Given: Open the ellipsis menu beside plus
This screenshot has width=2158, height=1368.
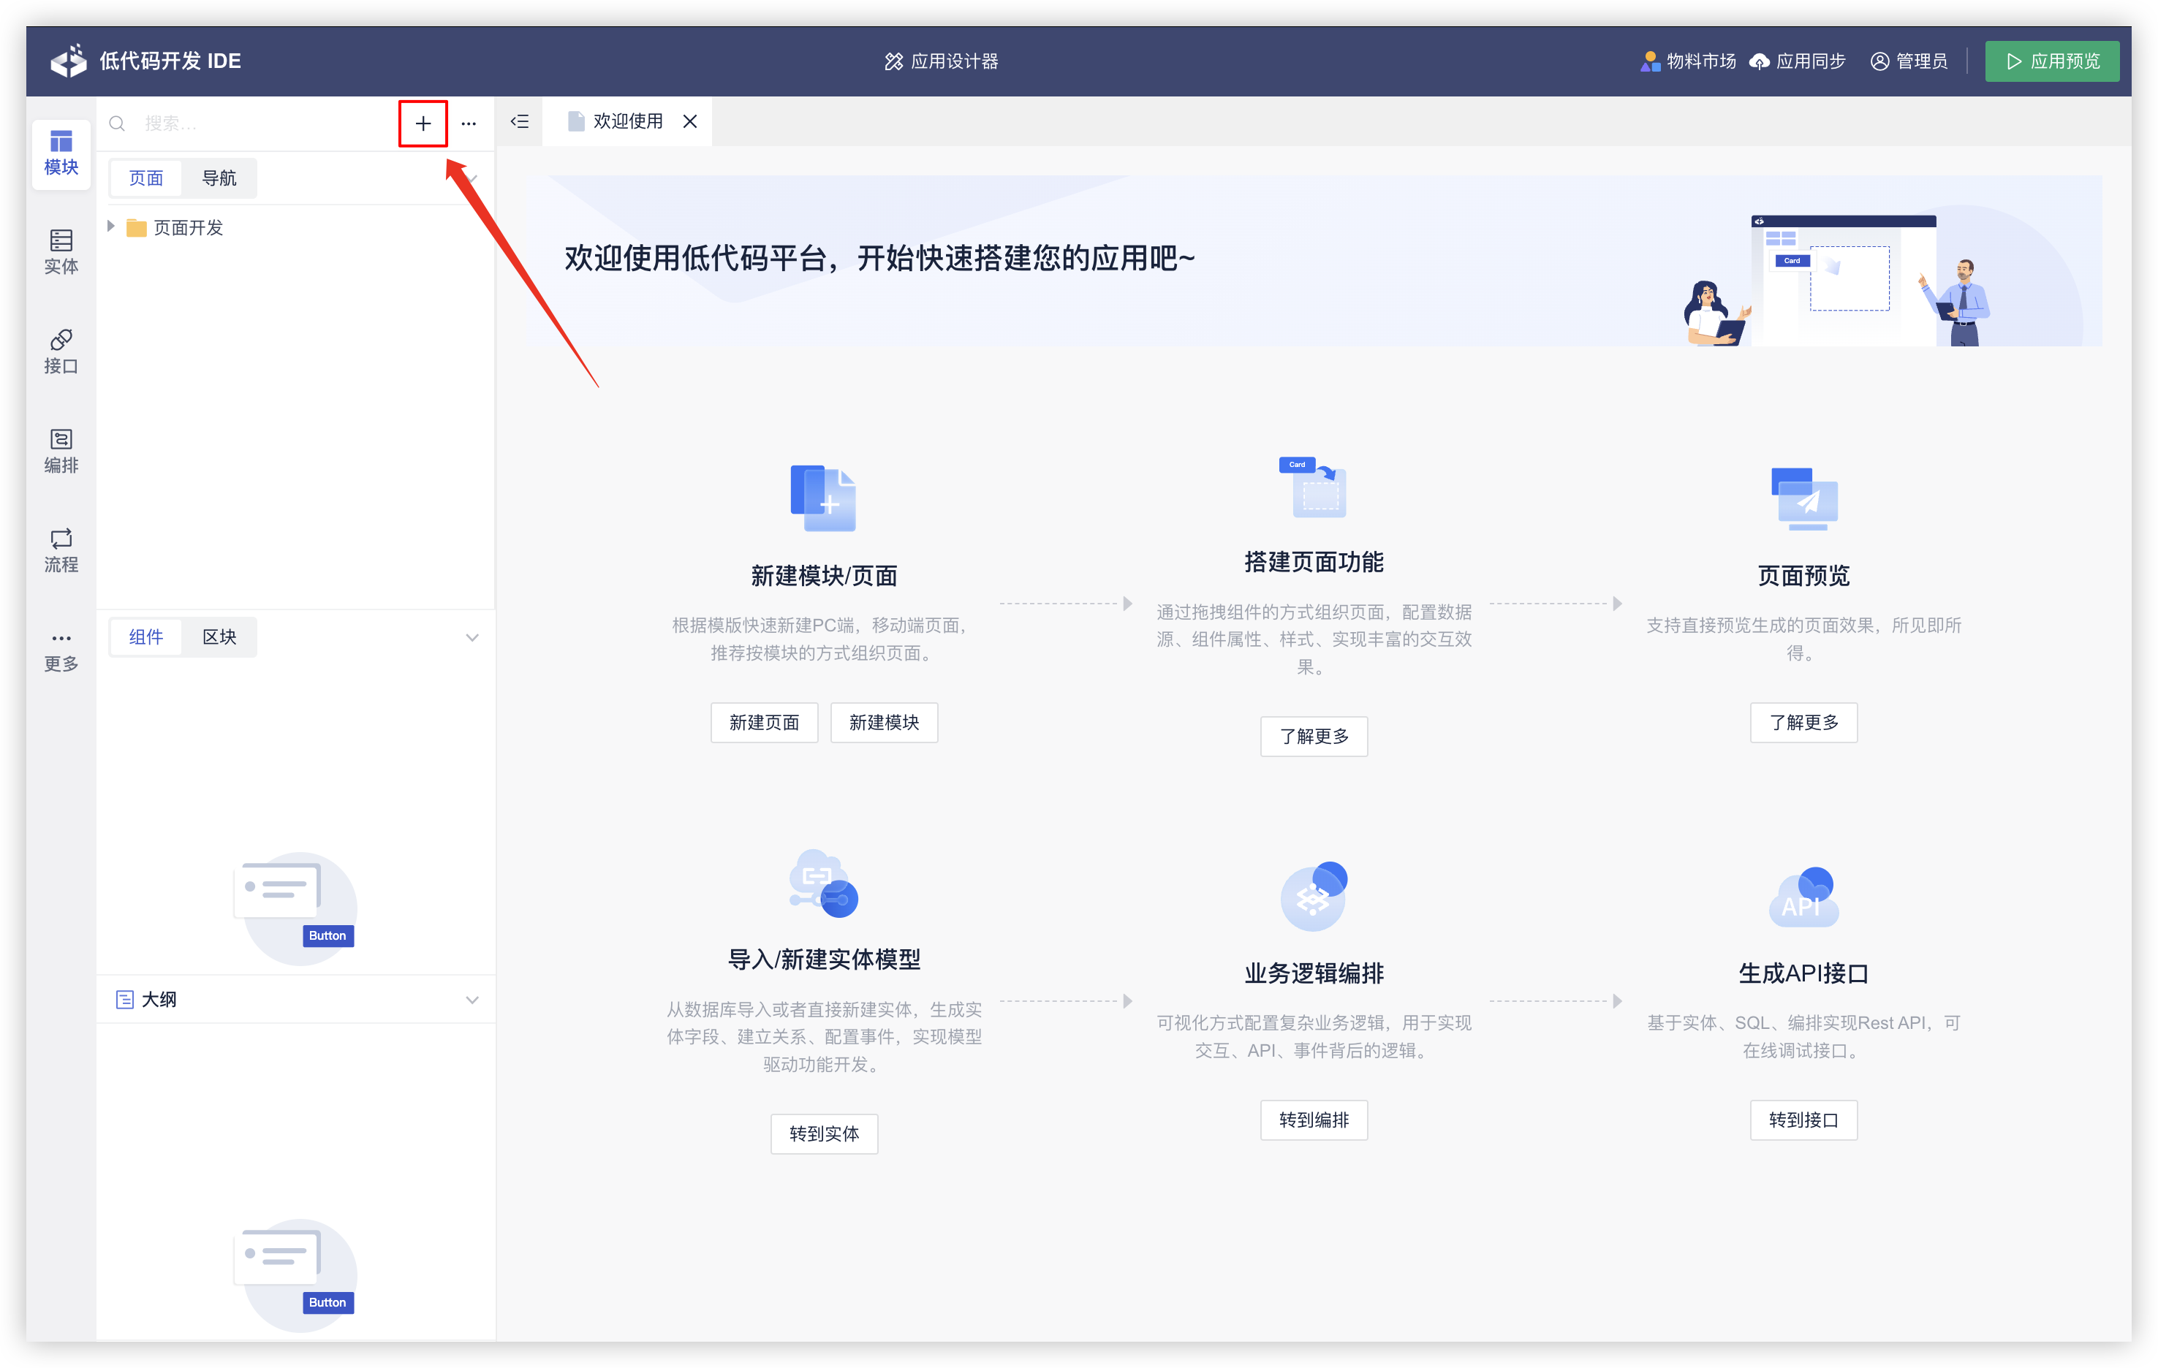Looking at the screenshot, I should tap(469, 123).
